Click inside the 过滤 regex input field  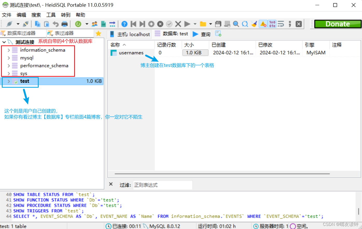pos(163,185)
